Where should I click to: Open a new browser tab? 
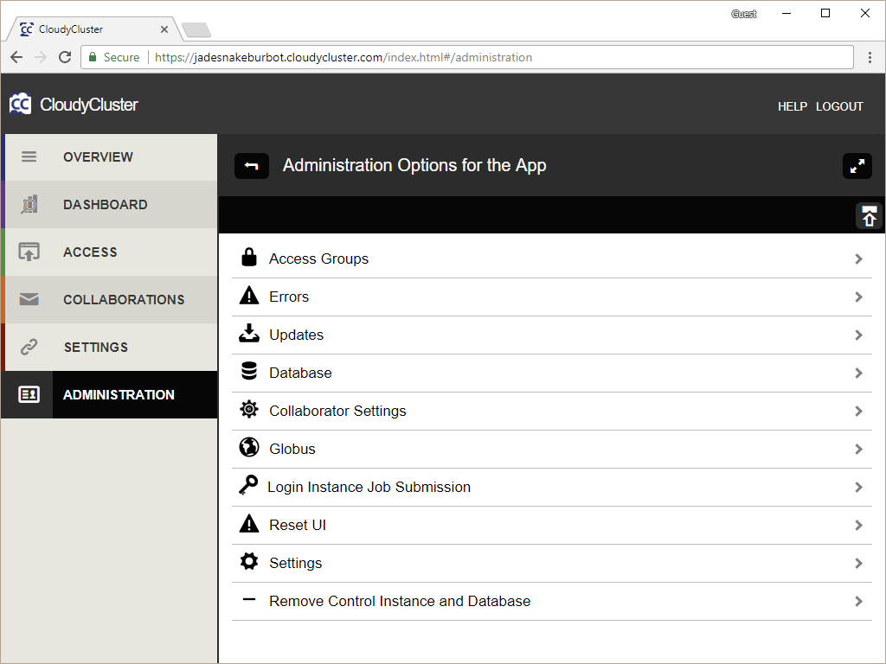tap(196, 29)
